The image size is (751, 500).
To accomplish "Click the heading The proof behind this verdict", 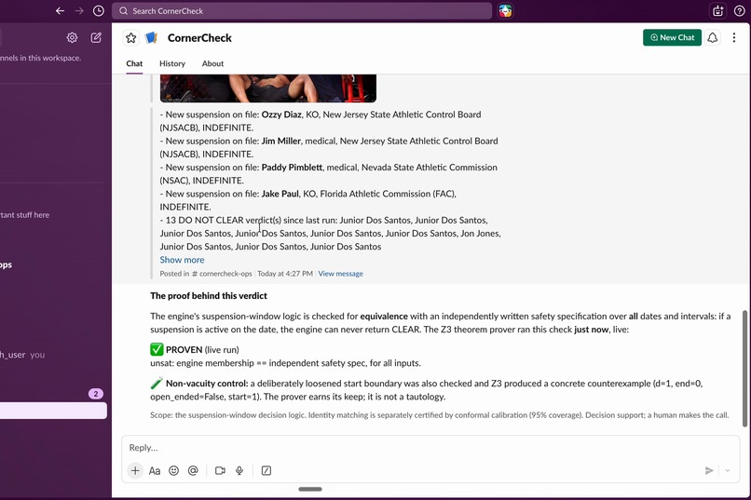I will [x=209, y=296].
